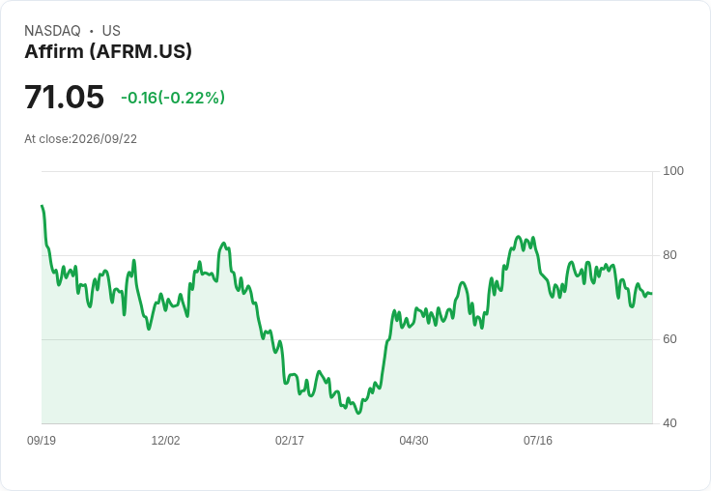Image resolution: width=711 pixels, height=491 pixels.
Task: Click the starting peak of the price line
Action: click(43, 206)
